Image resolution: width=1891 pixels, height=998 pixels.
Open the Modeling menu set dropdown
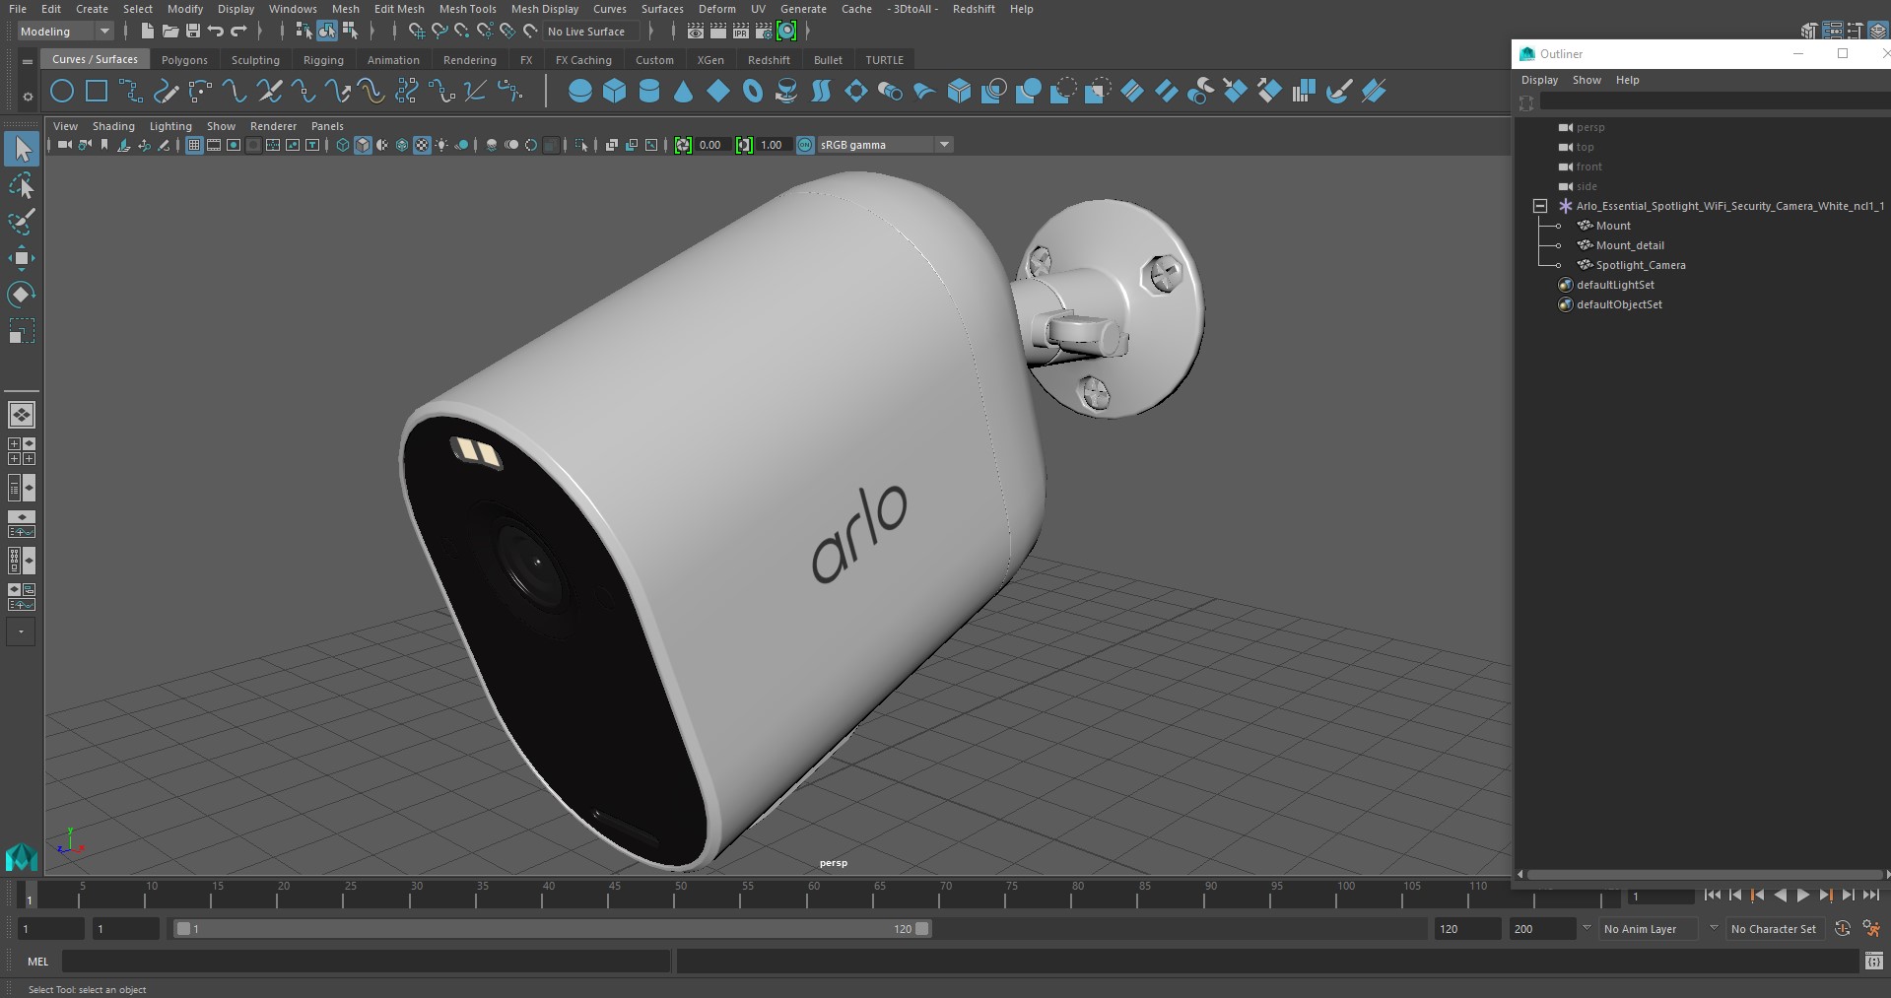(65, 32)
